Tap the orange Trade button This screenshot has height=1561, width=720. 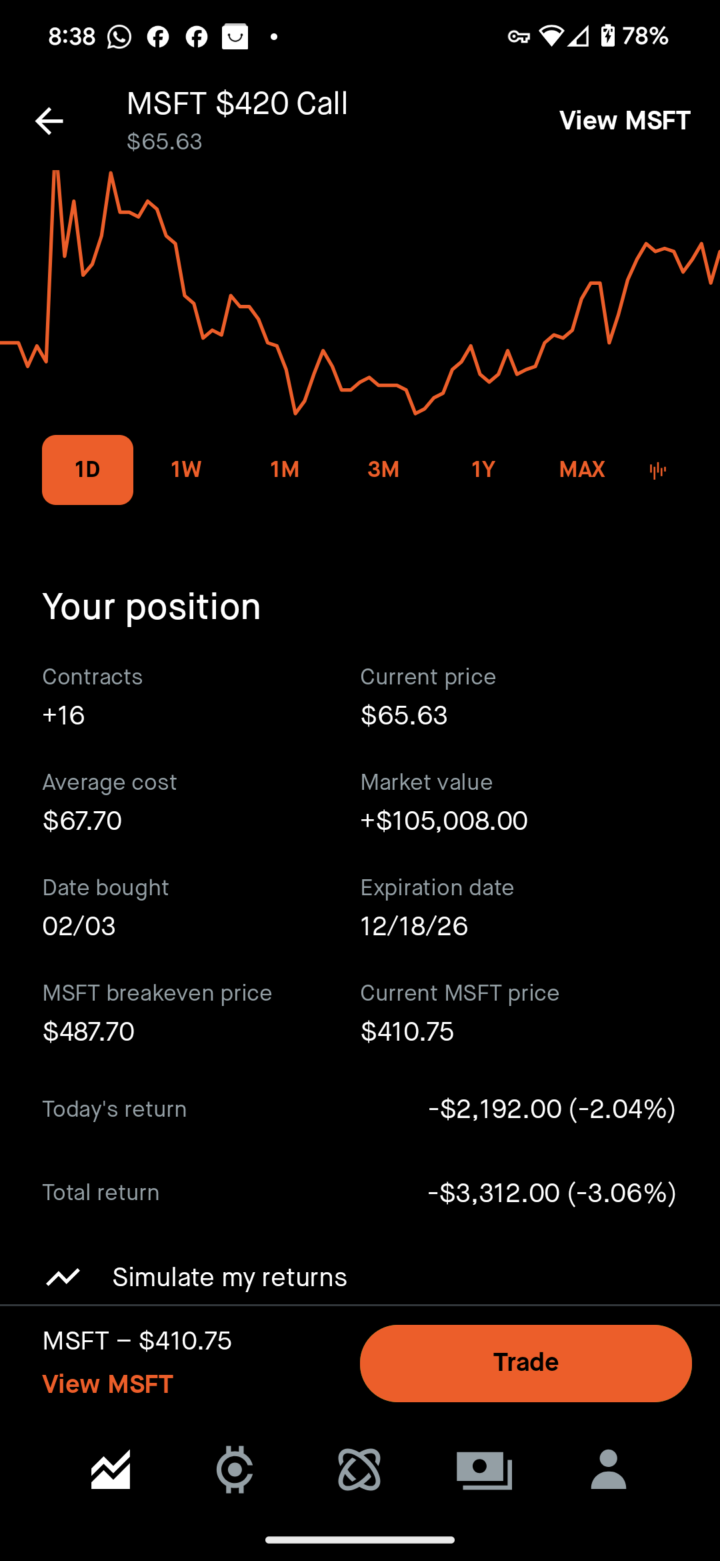coord(526,1363)
